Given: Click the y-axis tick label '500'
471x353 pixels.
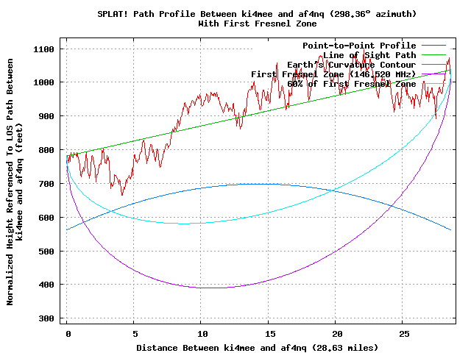Looking at the screenshot, I should point(46,251).
